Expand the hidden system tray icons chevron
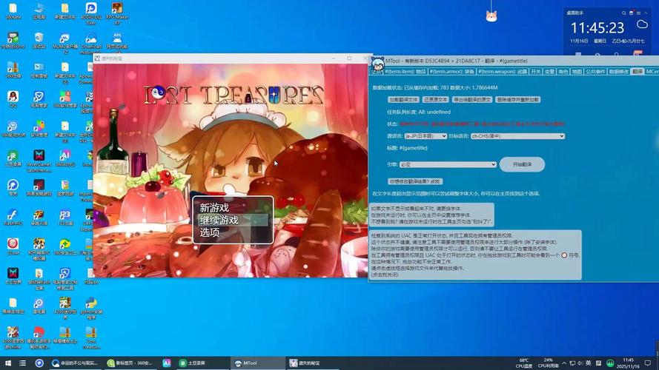Image resolution: width=659 pixels, height=370 pixels. [x=564, y=363]
